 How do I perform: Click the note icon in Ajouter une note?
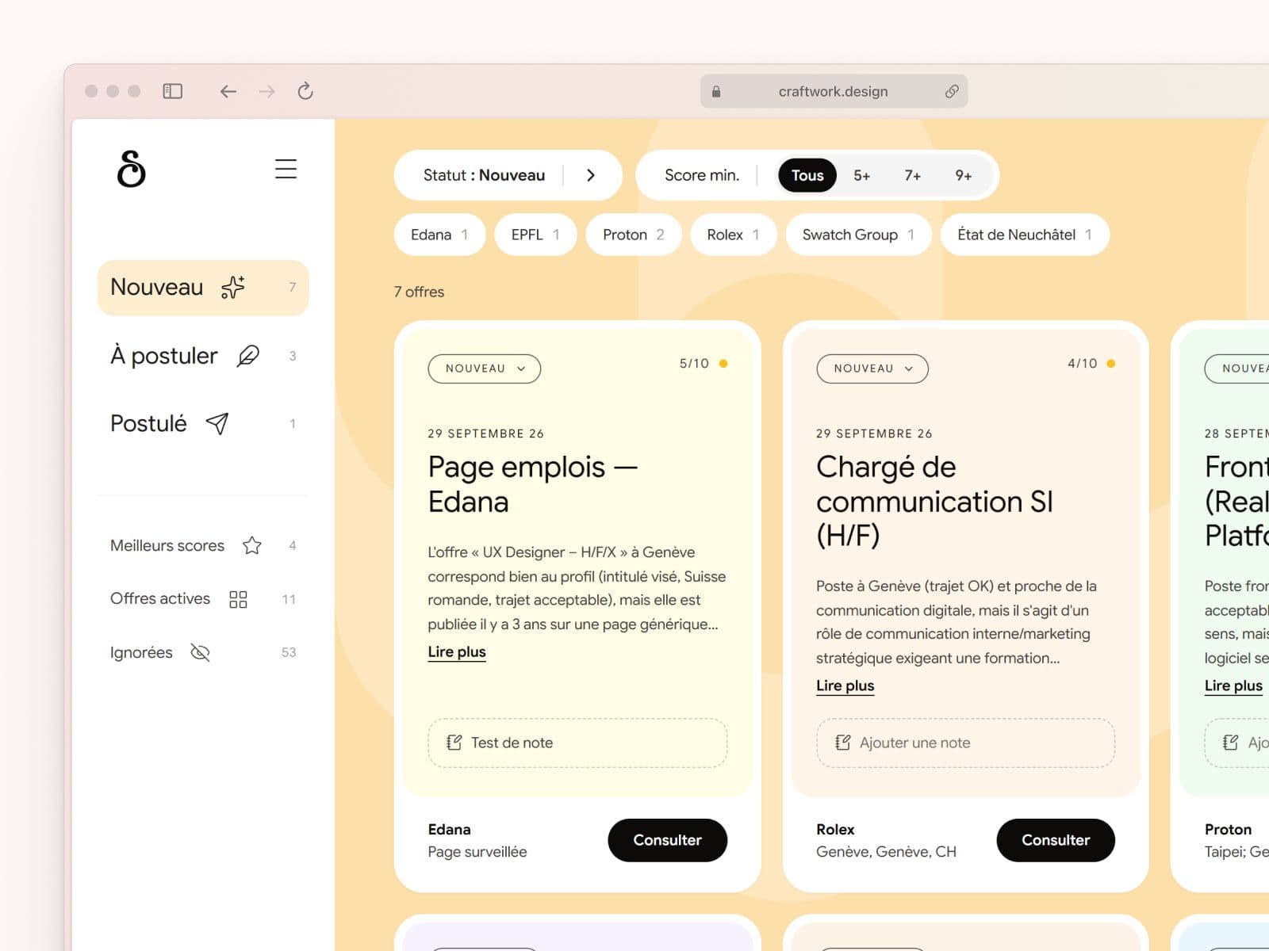point(842,743)
